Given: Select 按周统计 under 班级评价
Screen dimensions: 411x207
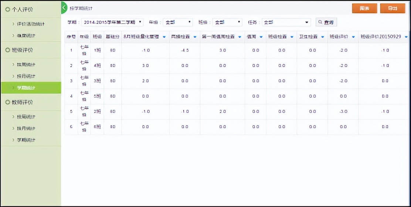Looking at the screenshot, I should (26, 64).
